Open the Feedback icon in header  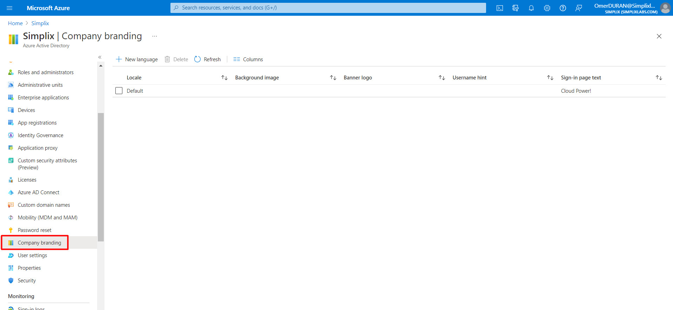click(579, 8)
